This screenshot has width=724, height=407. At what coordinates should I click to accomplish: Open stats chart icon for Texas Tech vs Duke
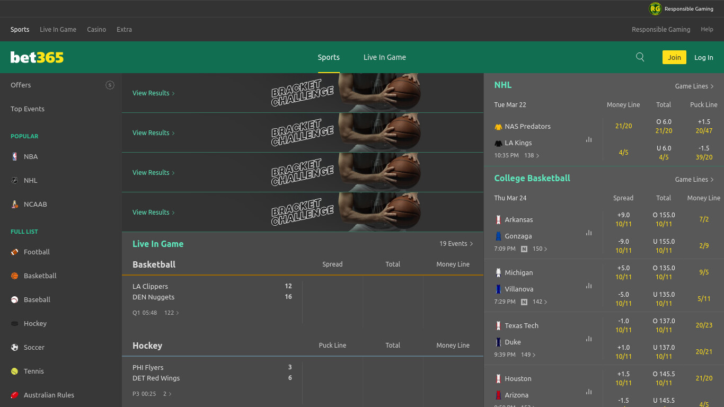589,339
